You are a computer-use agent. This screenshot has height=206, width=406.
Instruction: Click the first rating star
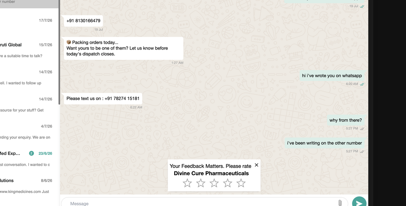point(187,183)
